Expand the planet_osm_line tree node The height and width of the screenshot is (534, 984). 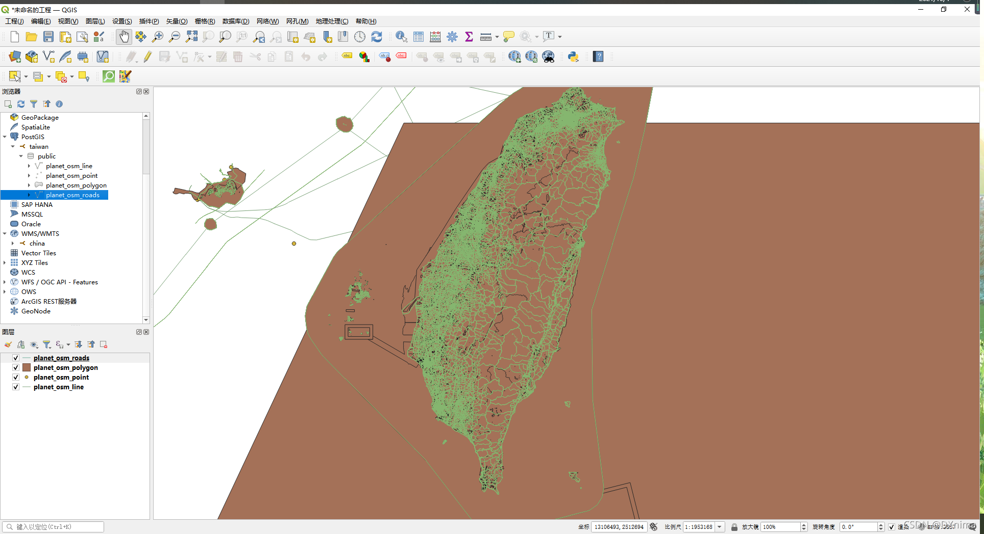[x=29, y=166]
